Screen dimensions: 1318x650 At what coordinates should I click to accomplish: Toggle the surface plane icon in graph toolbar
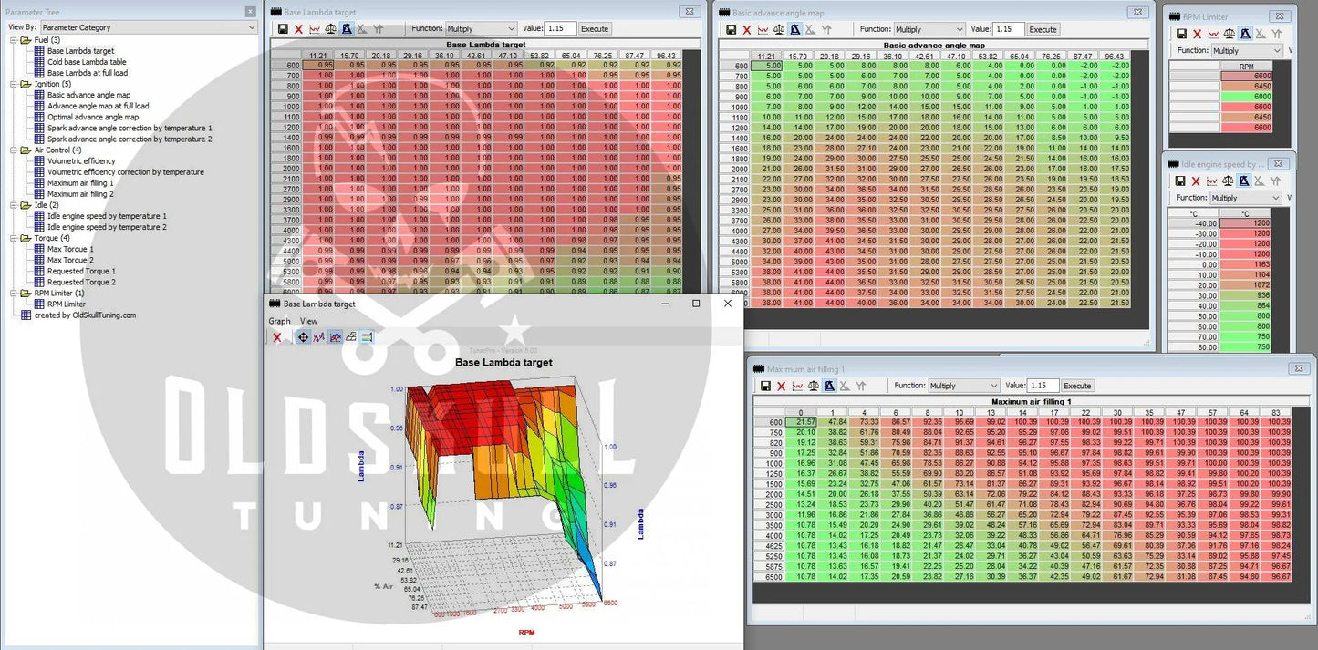[351, 337]
